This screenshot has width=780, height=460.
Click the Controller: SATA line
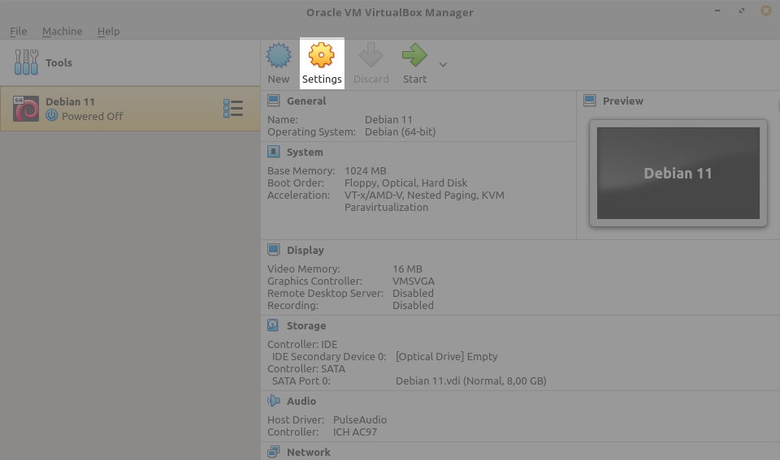pos(306,368)
